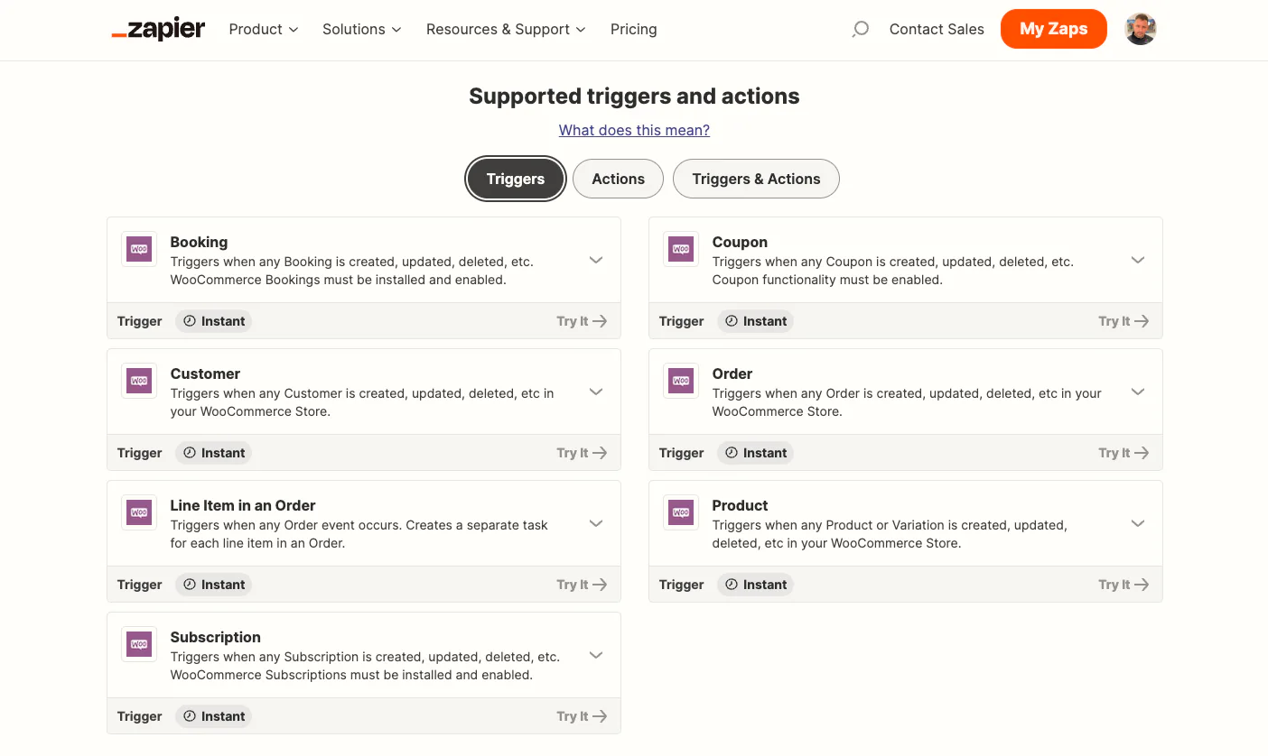This screenshot has height=756, width=1268.
Task: Expand the Booking trigger details
Action: [x=596, y=260]
